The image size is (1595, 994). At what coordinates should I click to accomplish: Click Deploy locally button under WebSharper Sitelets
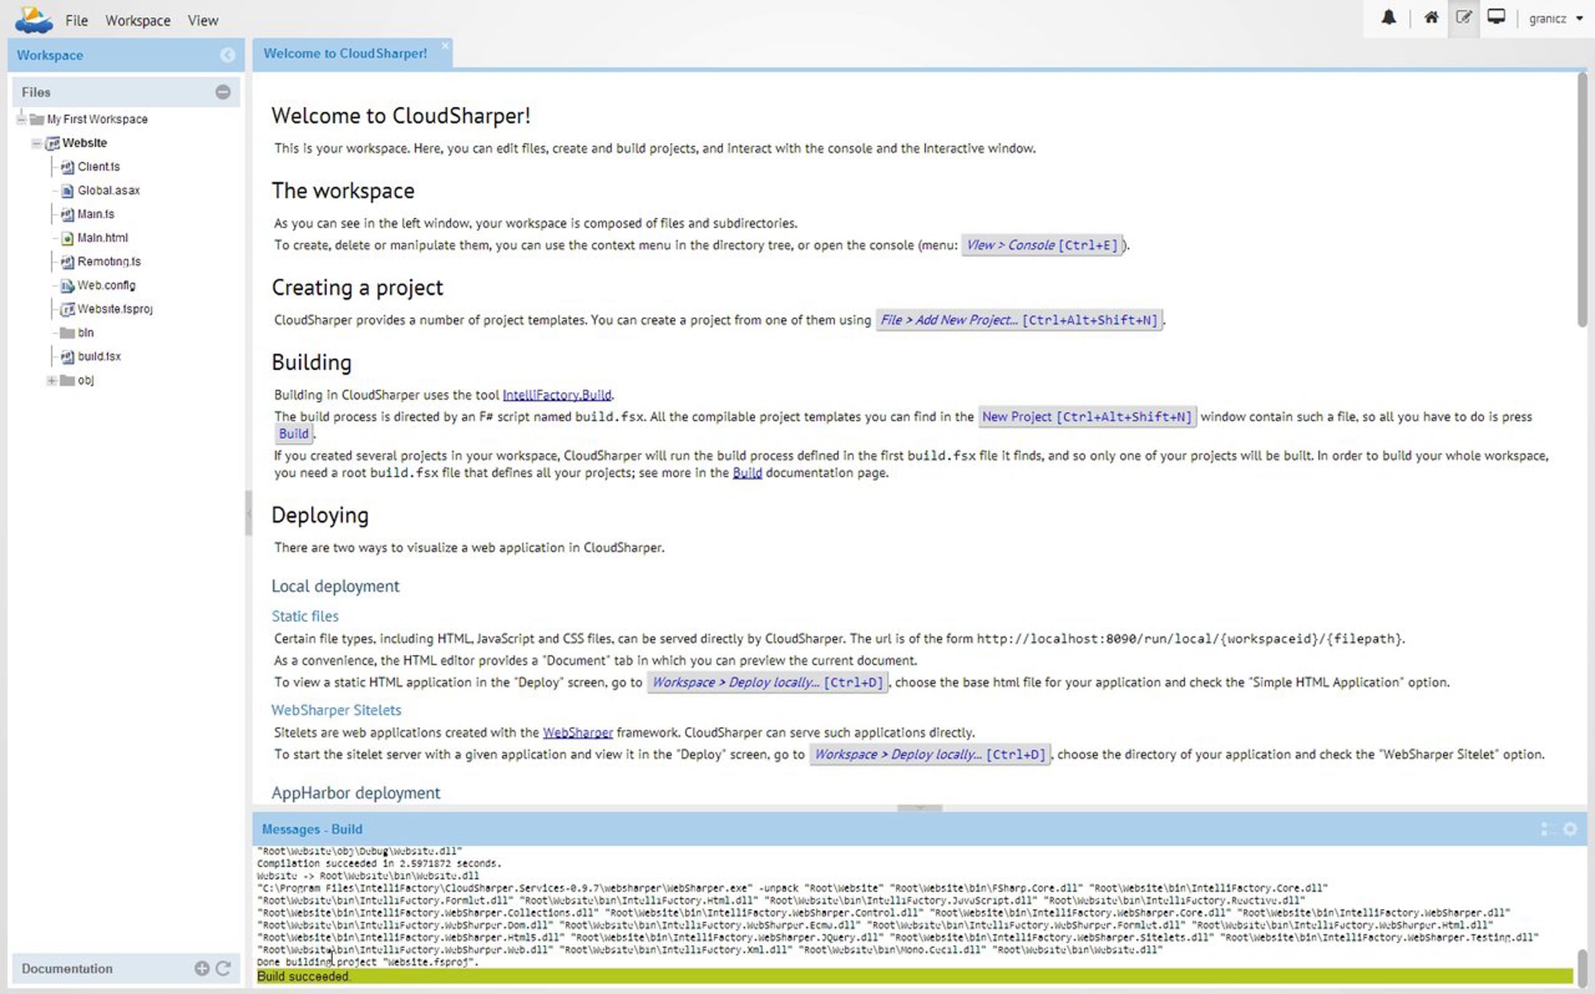click(x=930, y=754)
